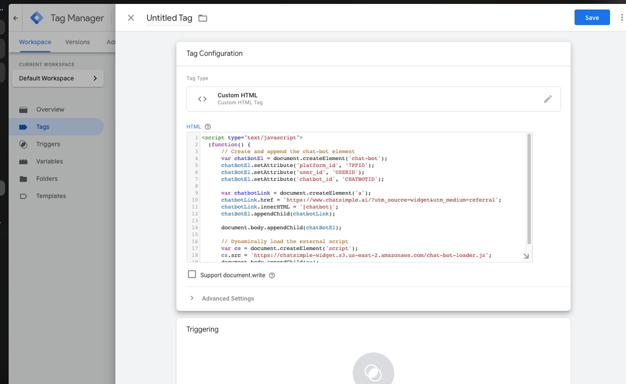The image size is (626, 384).
Task: Click the Tags label icon
Action: (x=23, y=127)
